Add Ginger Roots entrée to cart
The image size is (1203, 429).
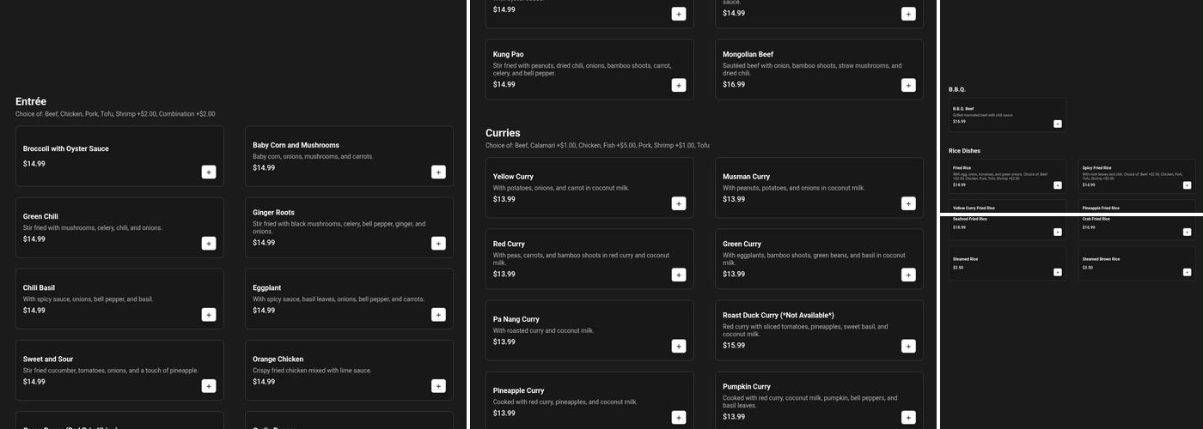click(x=438, y=244)
